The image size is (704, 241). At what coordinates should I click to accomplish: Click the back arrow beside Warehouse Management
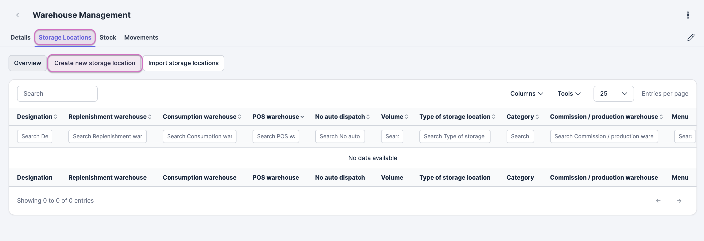[18, 15]
